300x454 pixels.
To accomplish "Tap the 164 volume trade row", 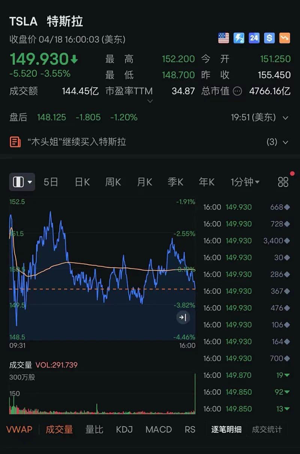I will [247, 342].
